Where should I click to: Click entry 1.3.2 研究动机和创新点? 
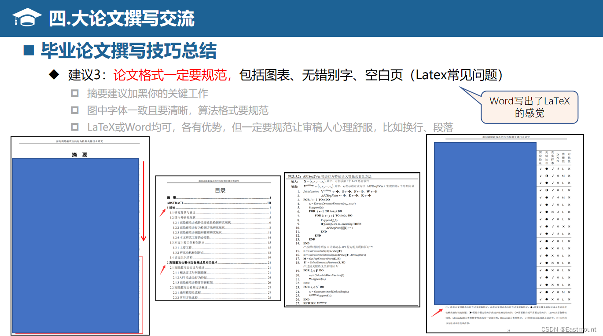(222, 252)
